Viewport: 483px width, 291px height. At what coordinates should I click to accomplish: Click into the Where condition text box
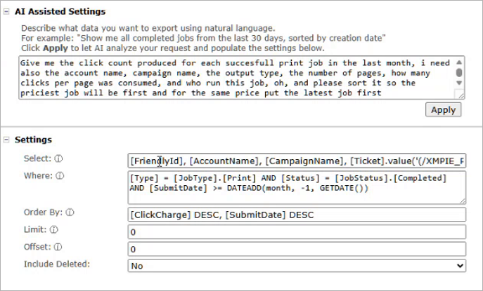[296, 187]
